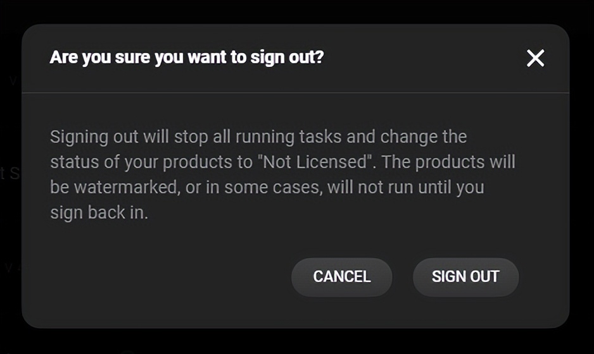Click empty dialog space left of CANCEL
This screenshot has width=594, height=354.
pyautogui.click(x=158, y=277)
